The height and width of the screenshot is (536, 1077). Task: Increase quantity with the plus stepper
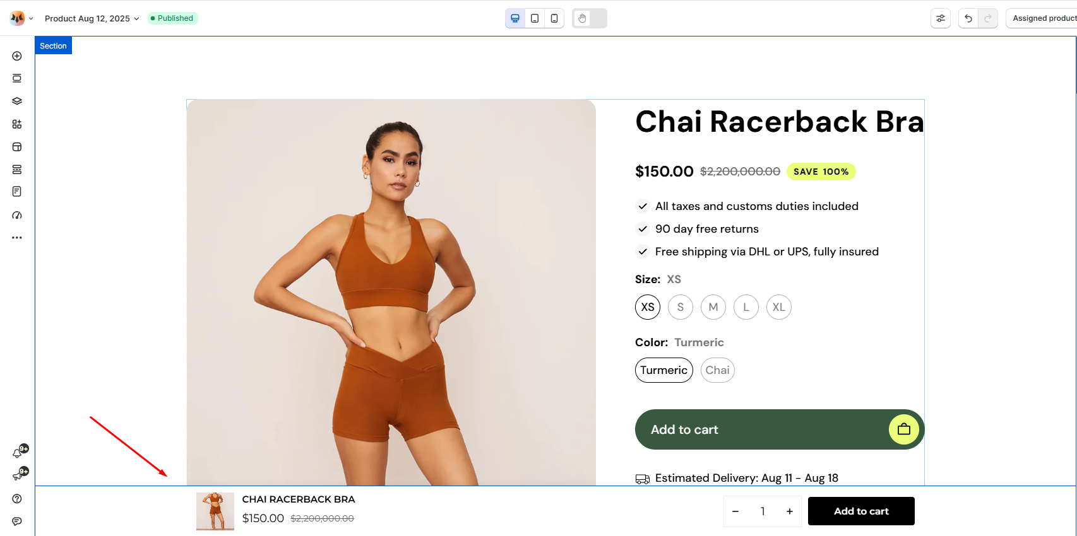(789, 511)
